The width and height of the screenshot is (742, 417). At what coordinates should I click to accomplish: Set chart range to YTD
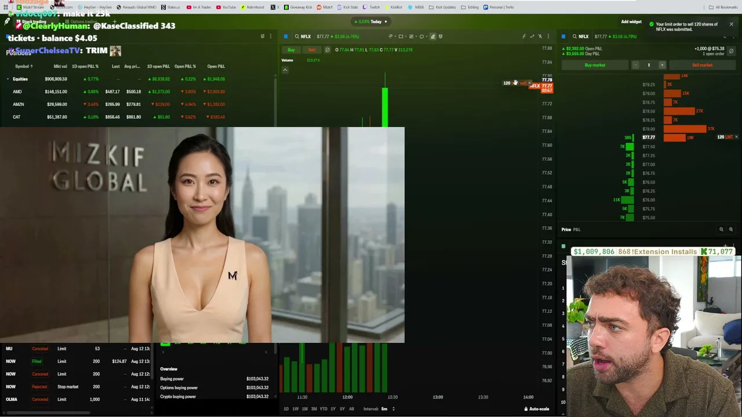coord(323,409)
